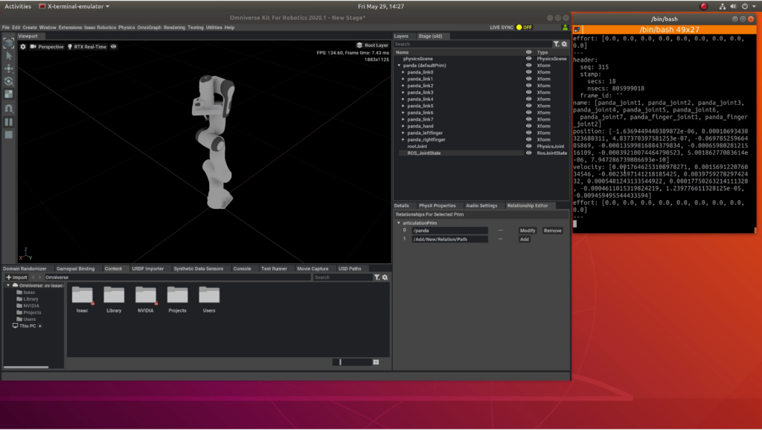Viewport: 762px width, 430px height.
Task: Collapse the panda (defaultPrim) tree item
Action: point(400,65)
